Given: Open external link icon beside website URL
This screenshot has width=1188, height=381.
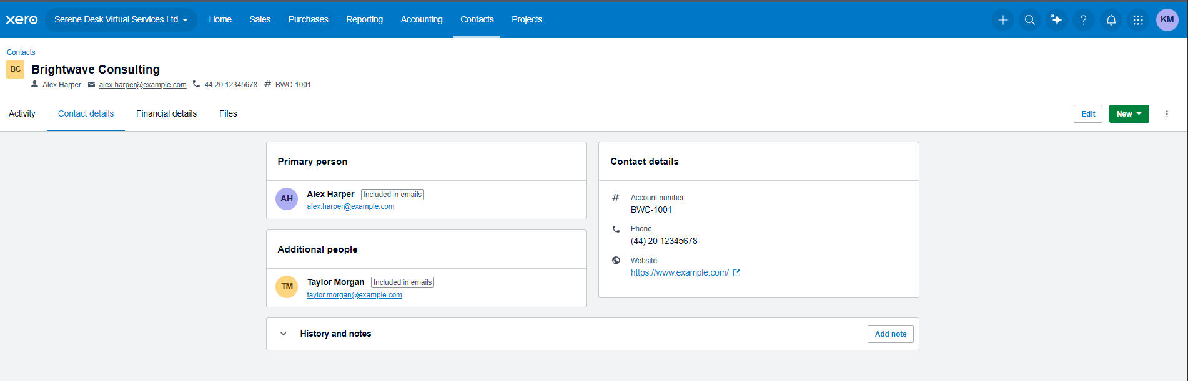Looking at the screenshot, I should pos(736,272).
